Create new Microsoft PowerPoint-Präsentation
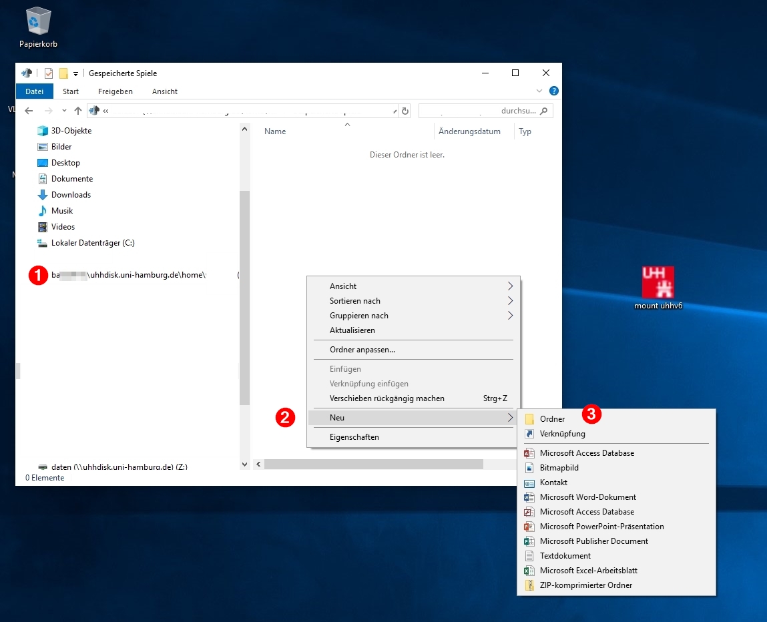Viewport: 767px width, 622px height. [x=601, y=527]
